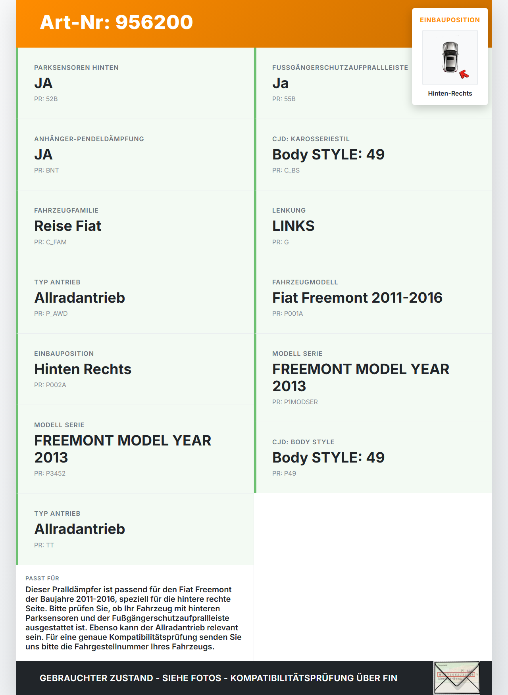Select "Fiat Freemont 2011-2016" vehicle model
This screenshot has width=508, height=695.
[x=357, y=298]
